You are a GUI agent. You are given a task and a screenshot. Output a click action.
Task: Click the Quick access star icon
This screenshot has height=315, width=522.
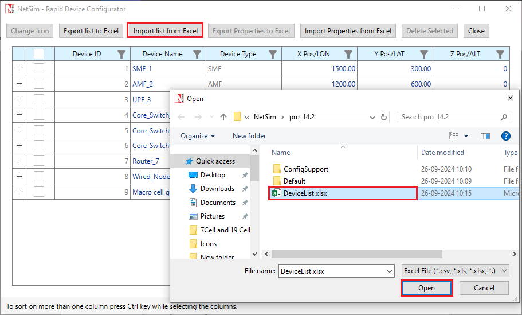(189, 161)
